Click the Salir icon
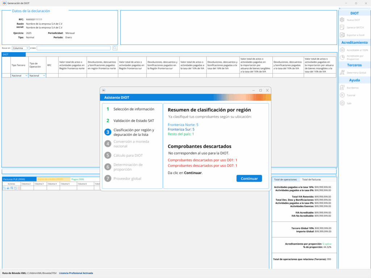Viewport: 371px width, 278px height. (x=342, y=103)
